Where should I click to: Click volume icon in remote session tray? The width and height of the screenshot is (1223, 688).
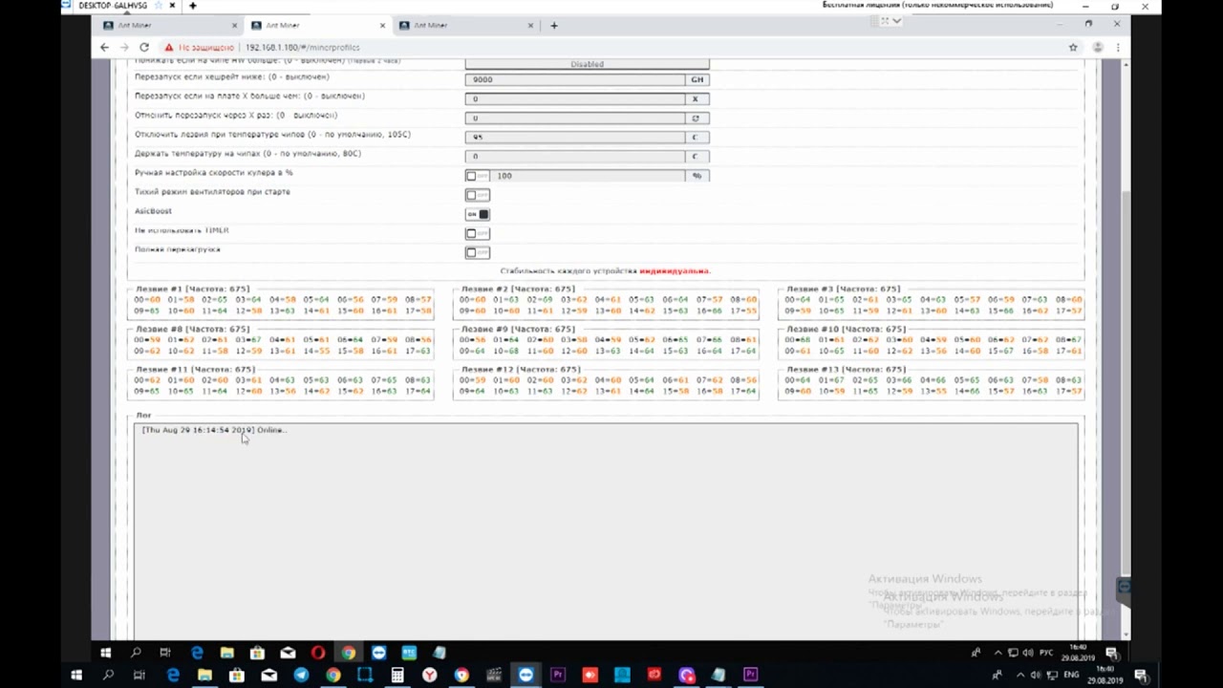click(x=1027, y=653)
